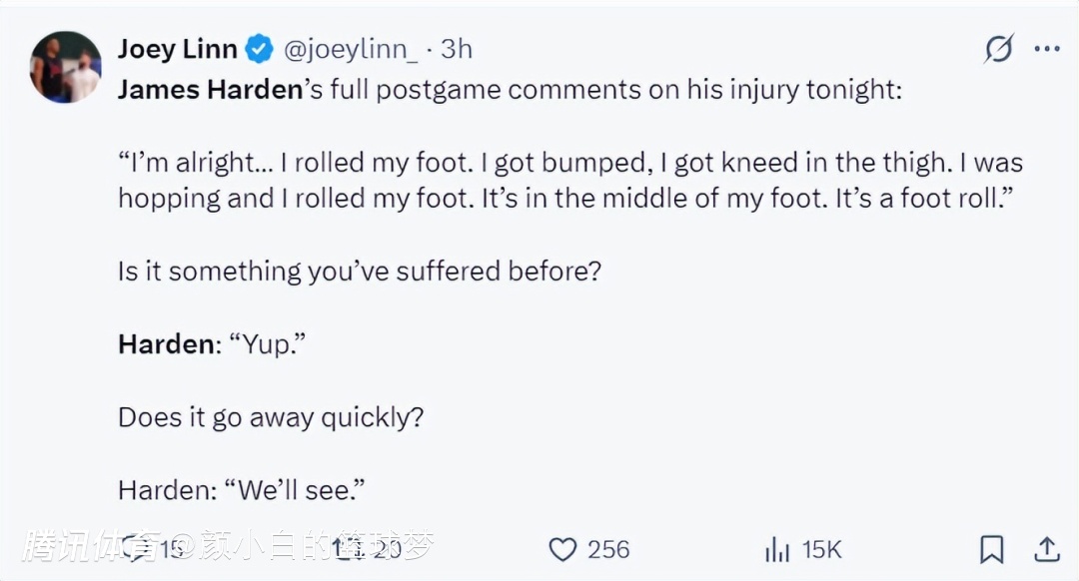
Task: Click the 15K views count
Action: 821,549
